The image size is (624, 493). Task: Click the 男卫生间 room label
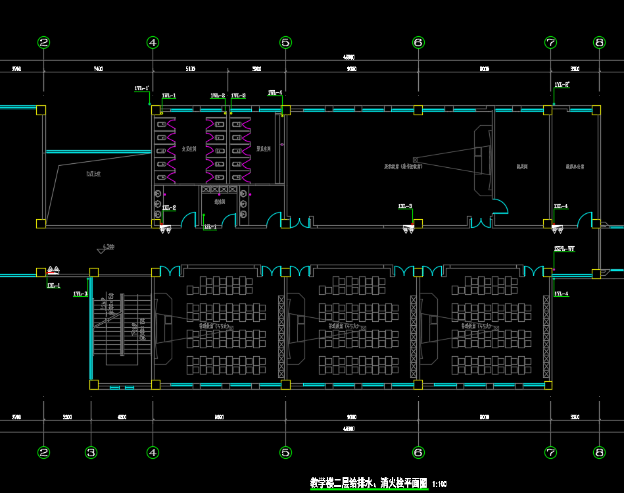pyautogui.click(x=264, y=149)
